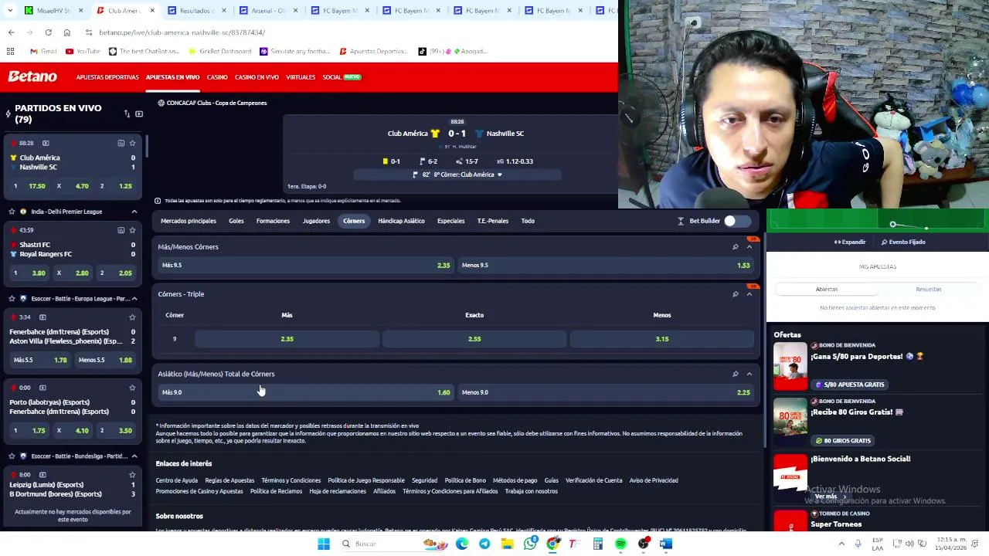Screen dimensions: 989x556
Task: Open Casino en Vivo menu item
Action: (257, 77)
